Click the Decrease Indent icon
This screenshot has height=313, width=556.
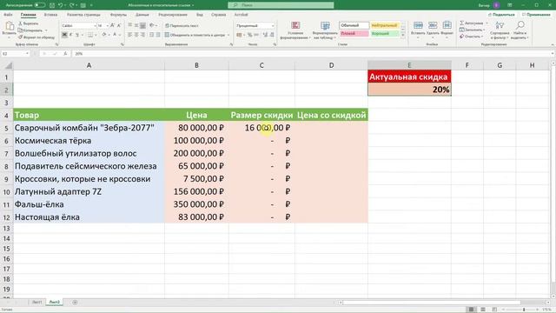coord(152,35)
